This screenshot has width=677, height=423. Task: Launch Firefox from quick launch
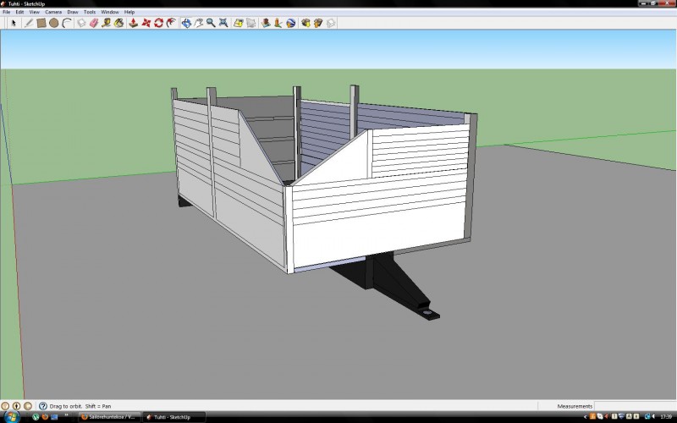[45, 417]
